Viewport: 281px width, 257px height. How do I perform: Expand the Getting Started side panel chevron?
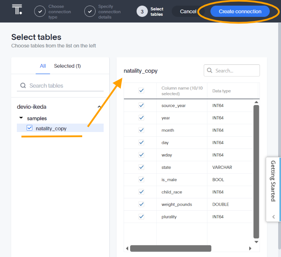click(x=274, y=217)
